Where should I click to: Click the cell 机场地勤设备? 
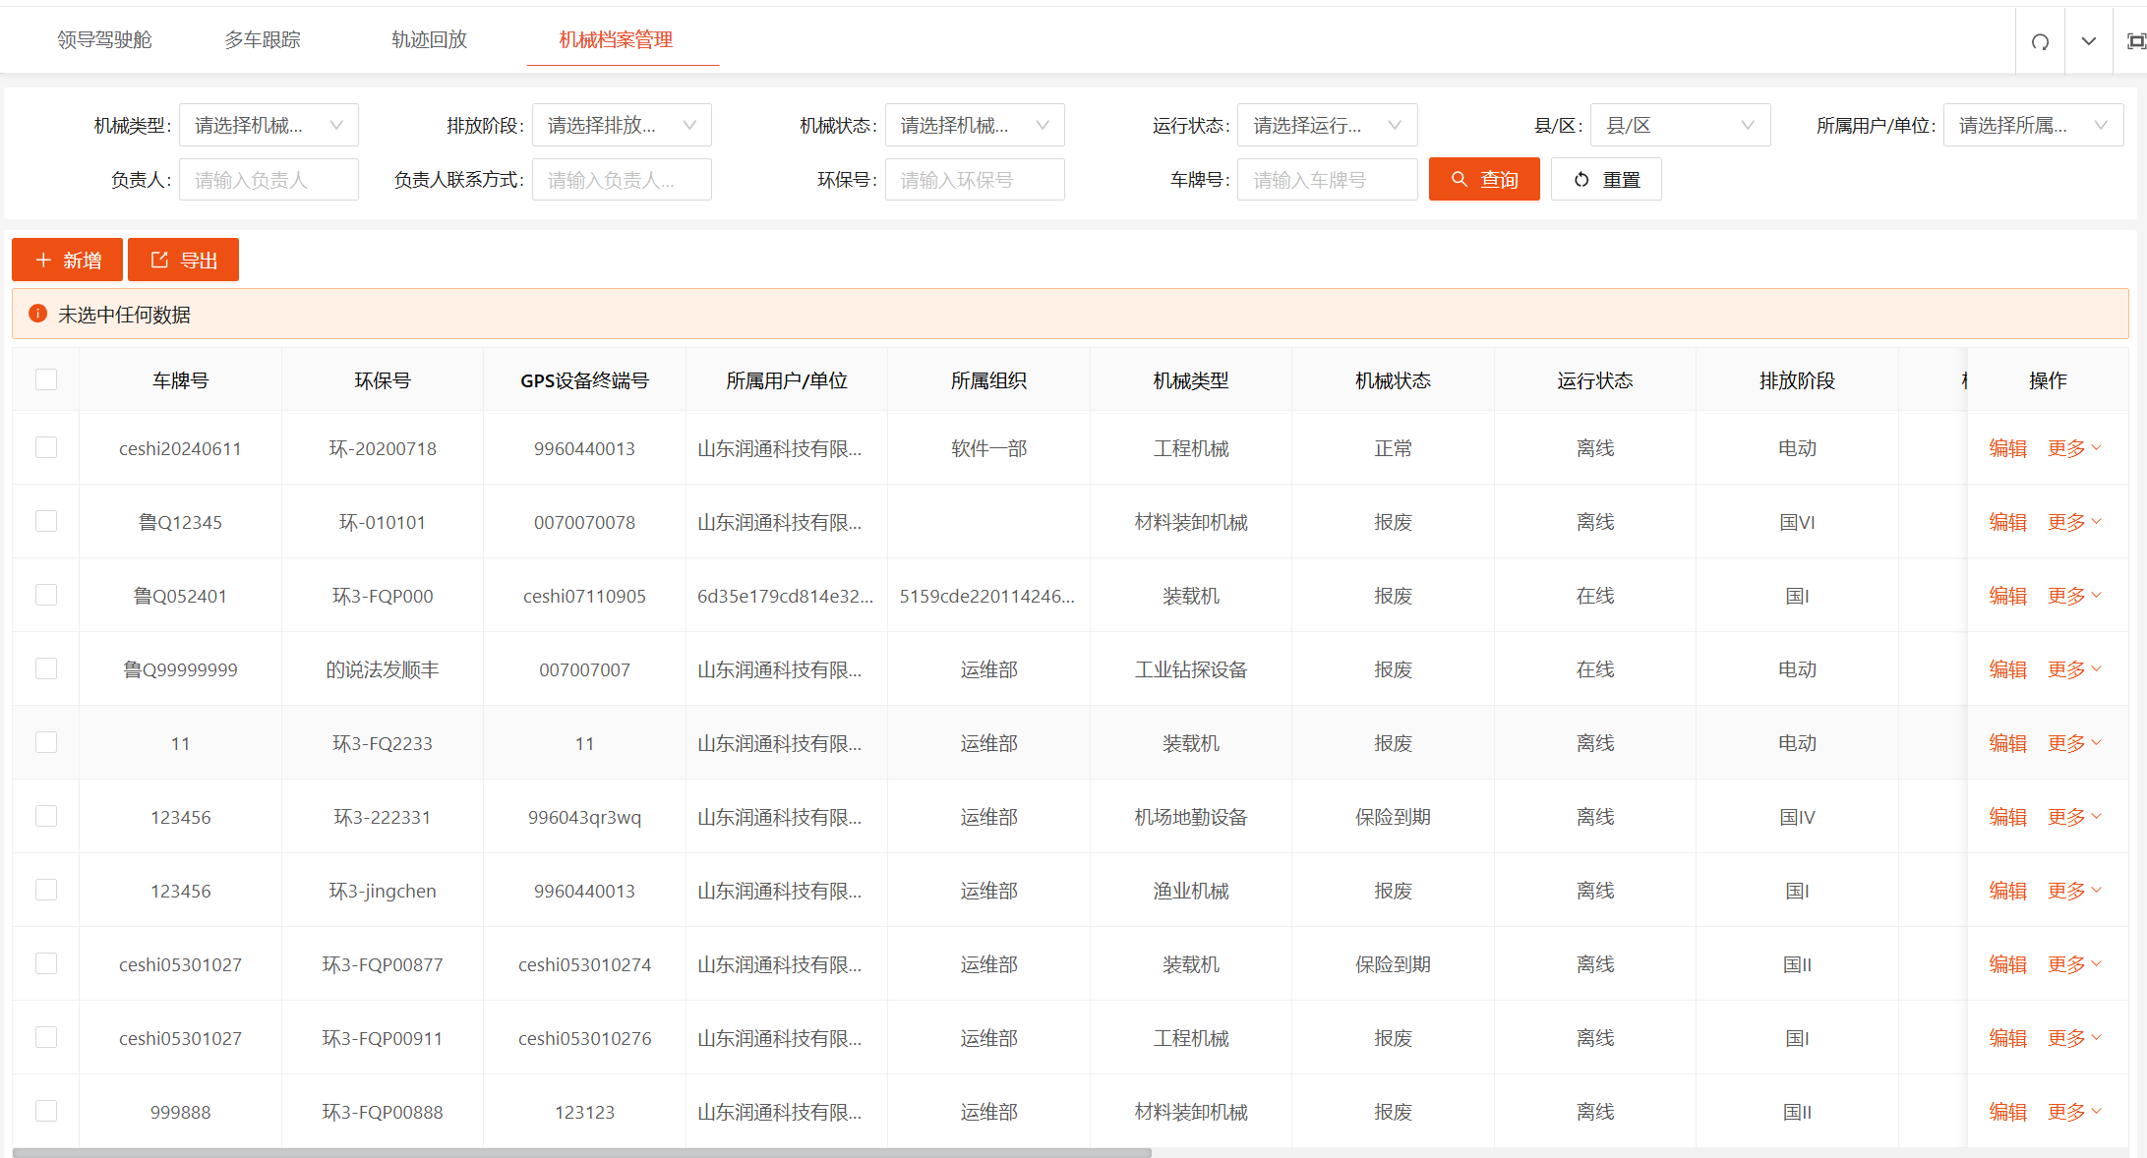coord(1191,817)
